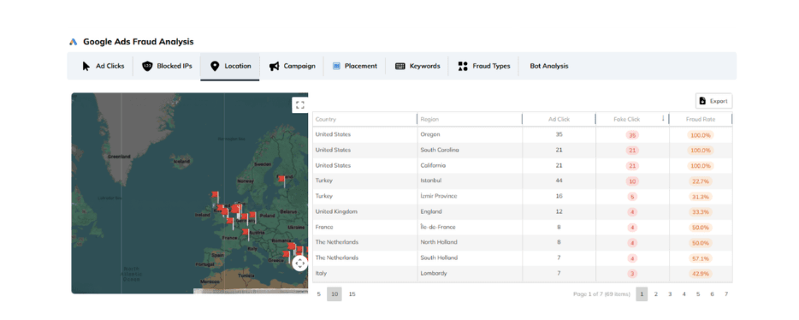Image resolution: width=799 pixels, height=320 pixels.
Task: Click the Country column header
Action: click(x=364, y=119)
